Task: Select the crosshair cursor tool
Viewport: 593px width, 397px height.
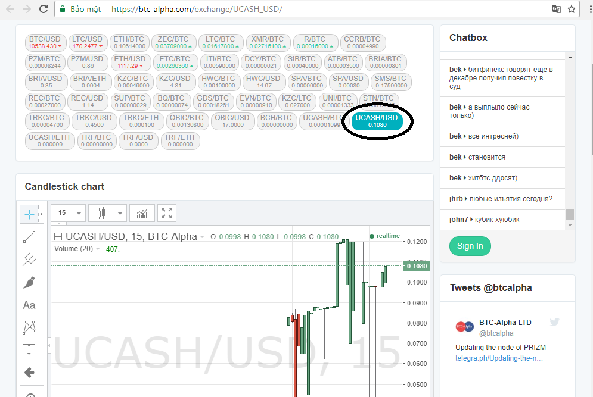Action: point(29,214)
